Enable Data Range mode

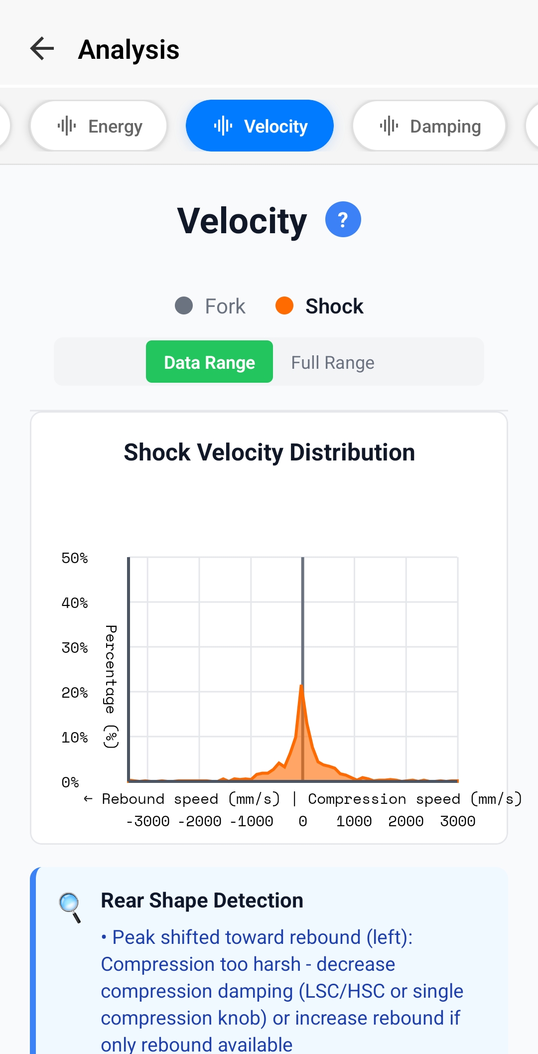(209, 362)
